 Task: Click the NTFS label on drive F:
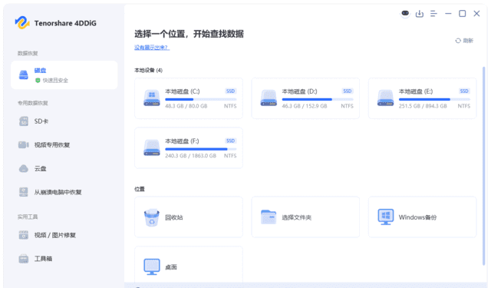[230, 156]
